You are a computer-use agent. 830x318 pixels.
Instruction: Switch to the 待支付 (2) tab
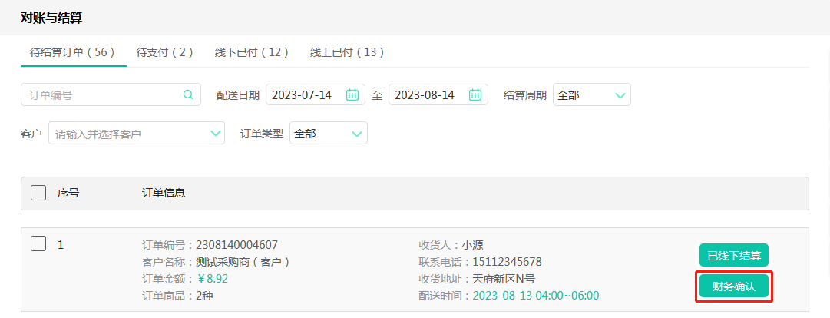164,52
